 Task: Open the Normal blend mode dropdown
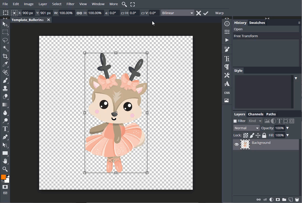(x=246, y=128)
